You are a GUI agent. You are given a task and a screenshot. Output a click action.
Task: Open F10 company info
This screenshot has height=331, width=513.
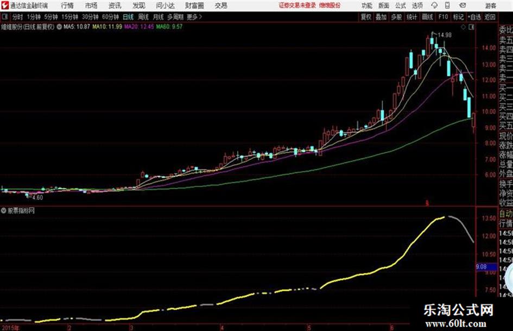tap(444, 17)
